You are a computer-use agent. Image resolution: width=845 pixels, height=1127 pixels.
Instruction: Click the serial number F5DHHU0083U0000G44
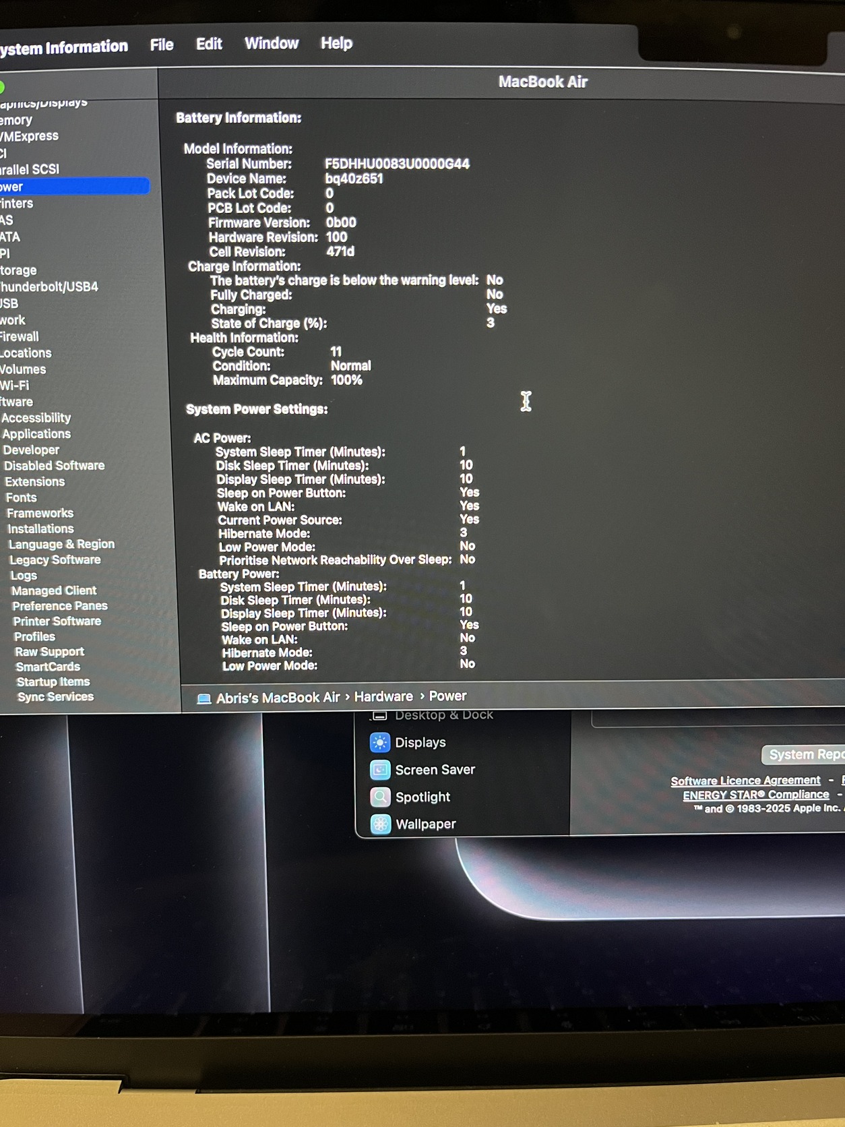(x=397, y=164)
